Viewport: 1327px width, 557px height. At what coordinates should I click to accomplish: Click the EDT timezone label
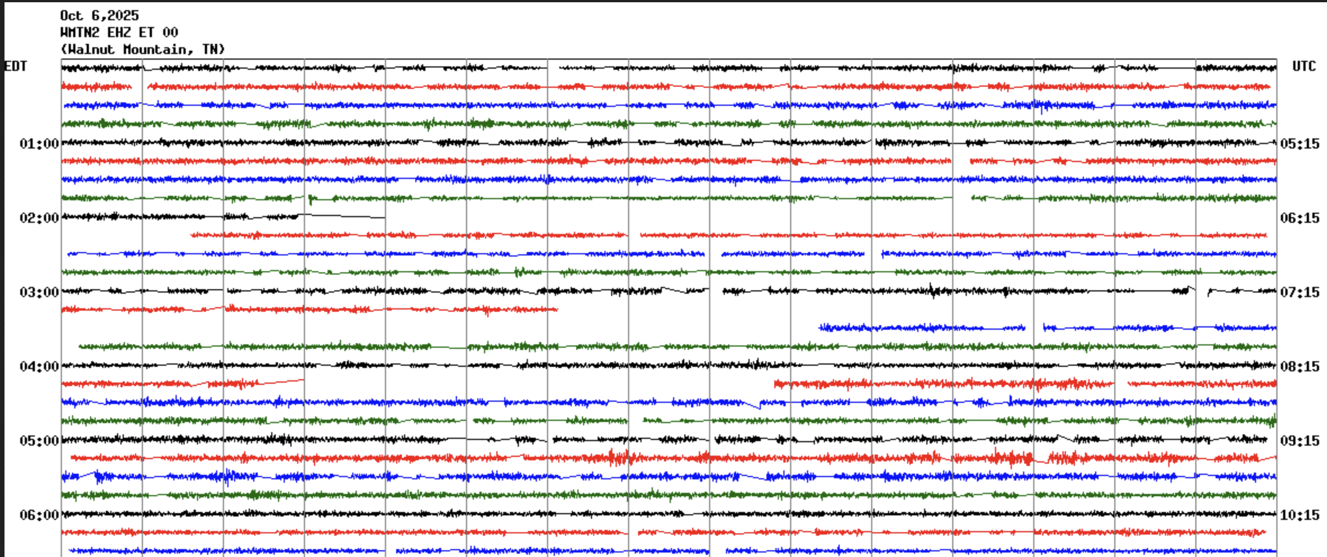point(16,66)
